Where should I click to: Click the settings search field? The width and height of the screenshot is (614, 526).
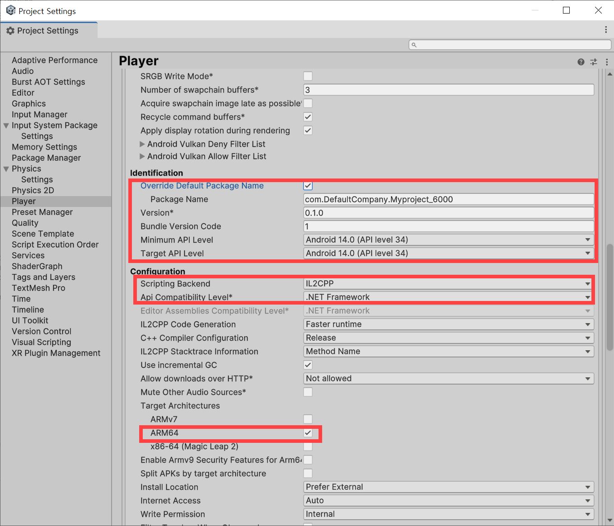[x=510, y=45]
